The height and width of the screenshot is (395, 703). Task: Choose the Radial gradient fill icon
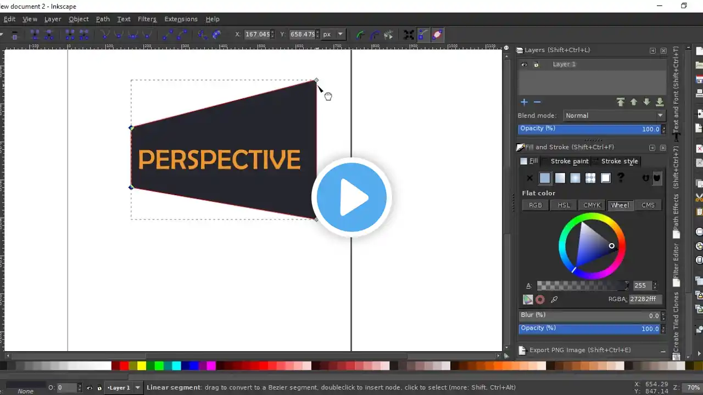tap(575, 178)
